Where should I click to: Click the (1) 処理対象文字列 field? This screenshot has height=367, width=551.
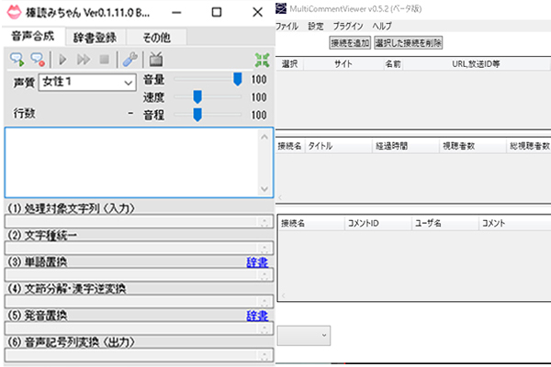(x=139, y=222)
